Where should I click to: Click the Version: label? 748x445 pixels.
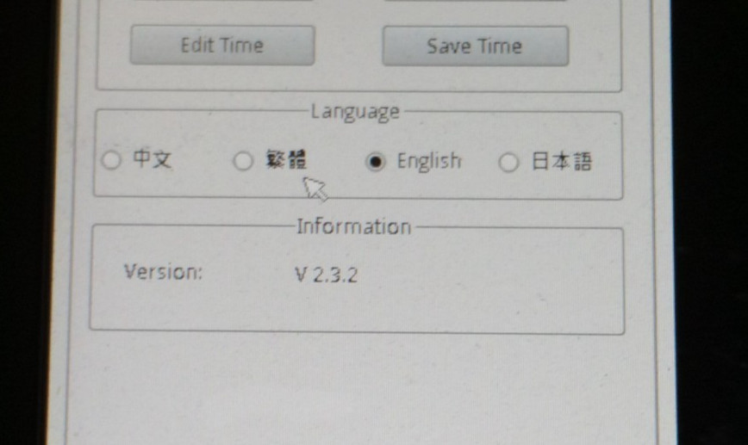[163, 273]
